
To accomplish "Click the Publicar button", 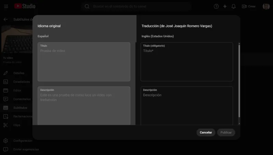I will coord(226,132).
